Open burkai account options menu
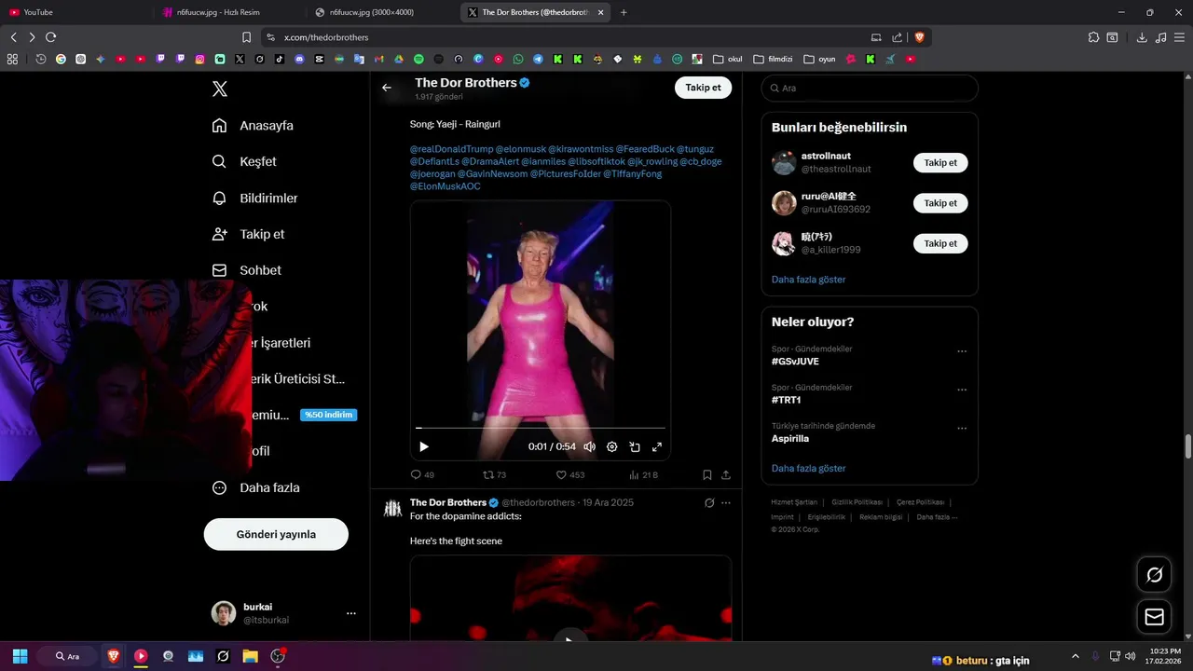This screenshot has height=671, width=1193. [x=351, y=613]
